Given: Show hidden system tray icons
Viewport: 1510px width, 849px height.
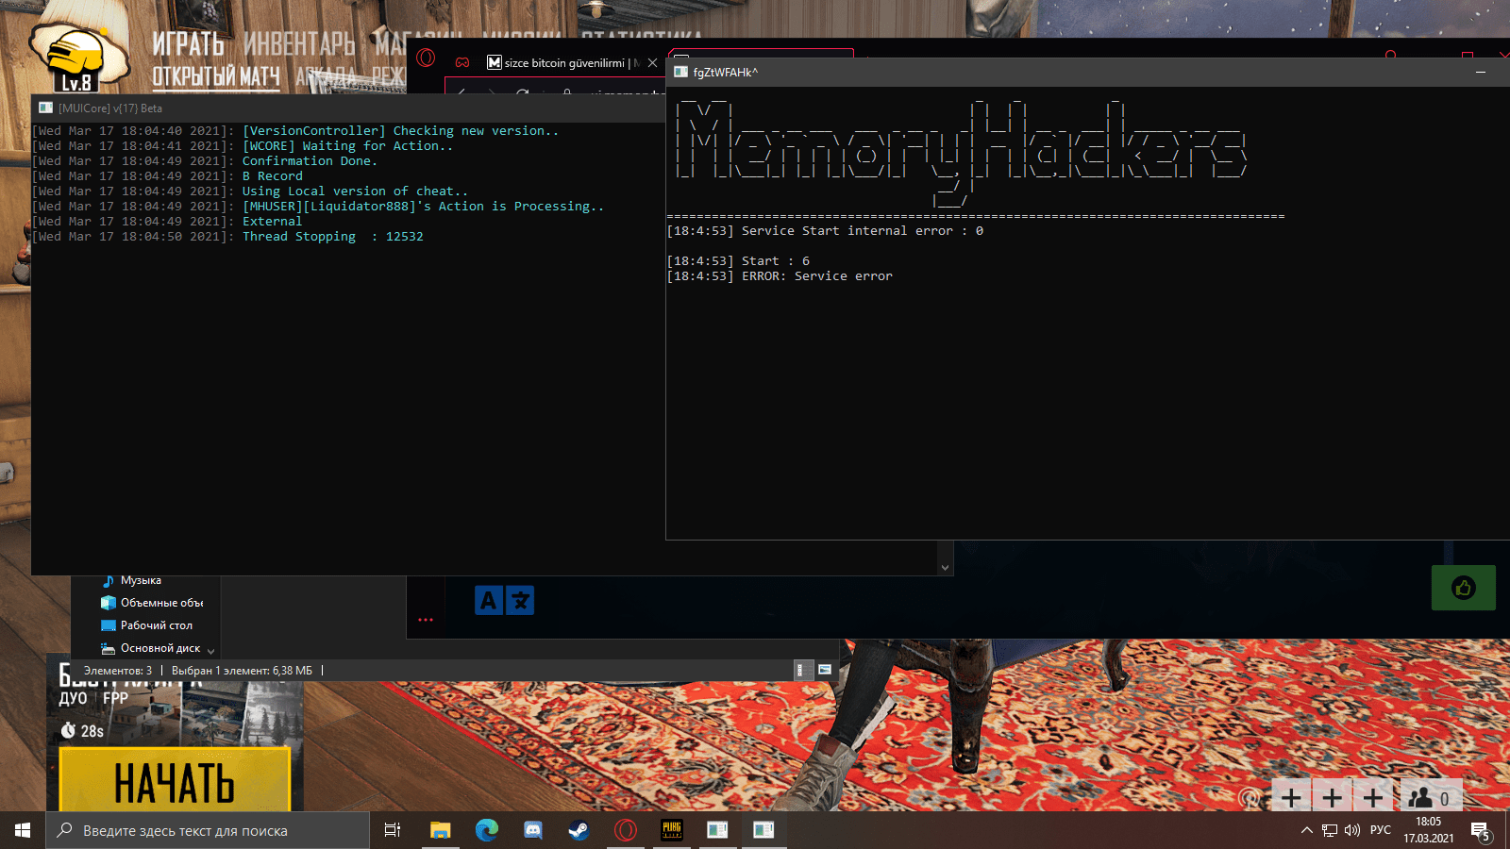Looking at the screenshot, I should (1307, 830).
